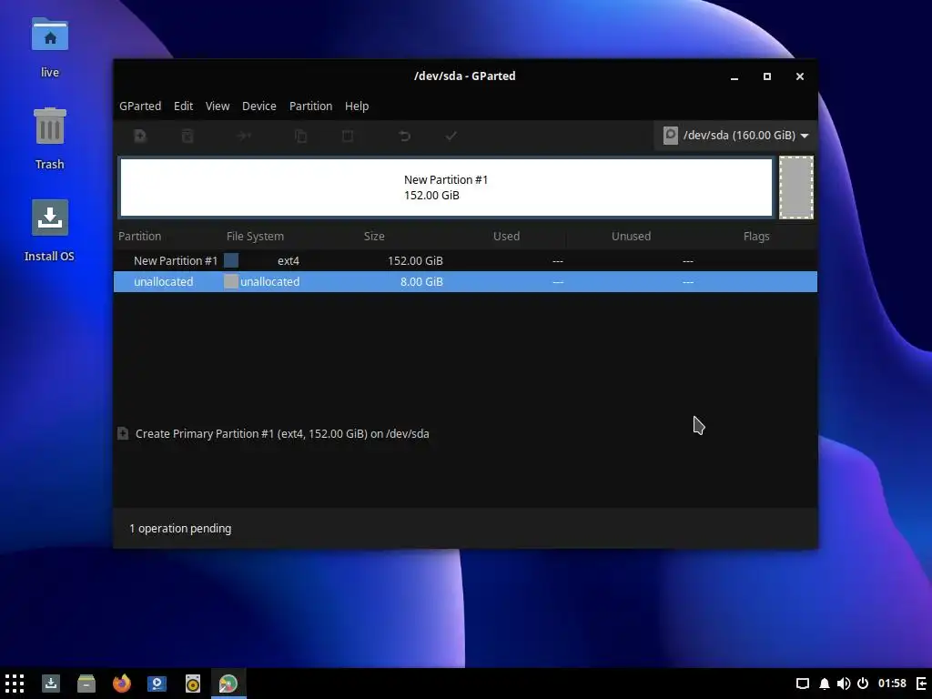Image resolution: width=932 pixels, height=699 pixels.
Task: Launch Firefox from the taskbar
Action: point(122,684)
